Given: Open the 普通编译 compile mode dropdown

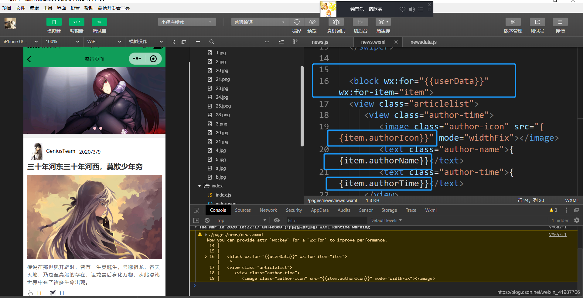Looking at the screenshot, I should (x=260, y=22).
